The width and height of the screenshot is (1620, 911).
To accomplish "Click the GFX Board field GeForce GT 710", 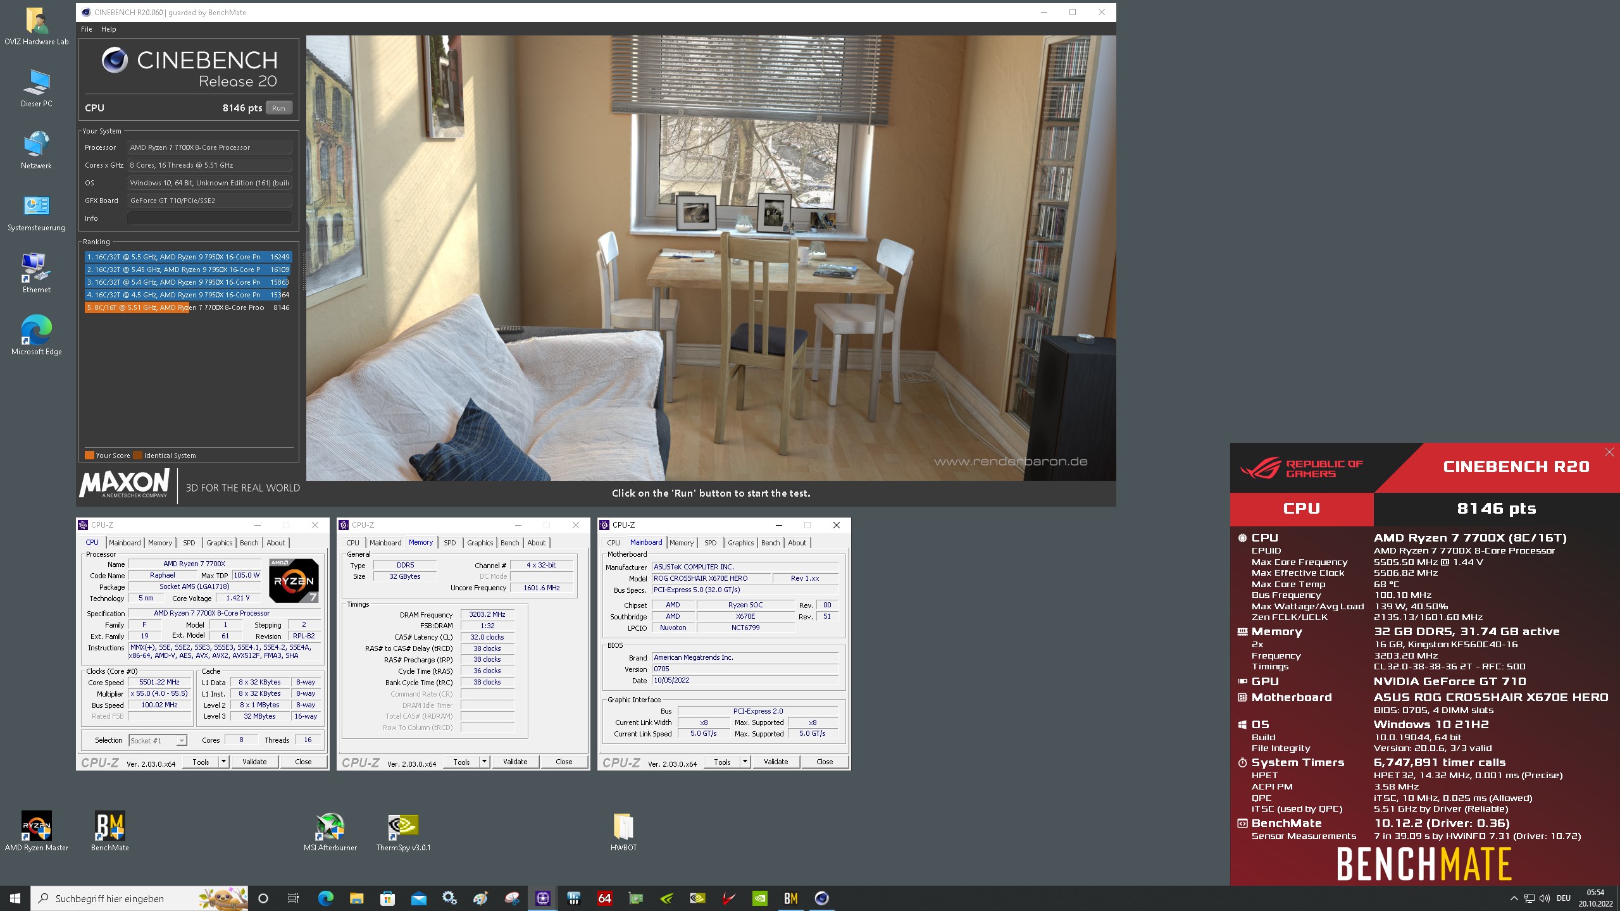I will point(209,201).
